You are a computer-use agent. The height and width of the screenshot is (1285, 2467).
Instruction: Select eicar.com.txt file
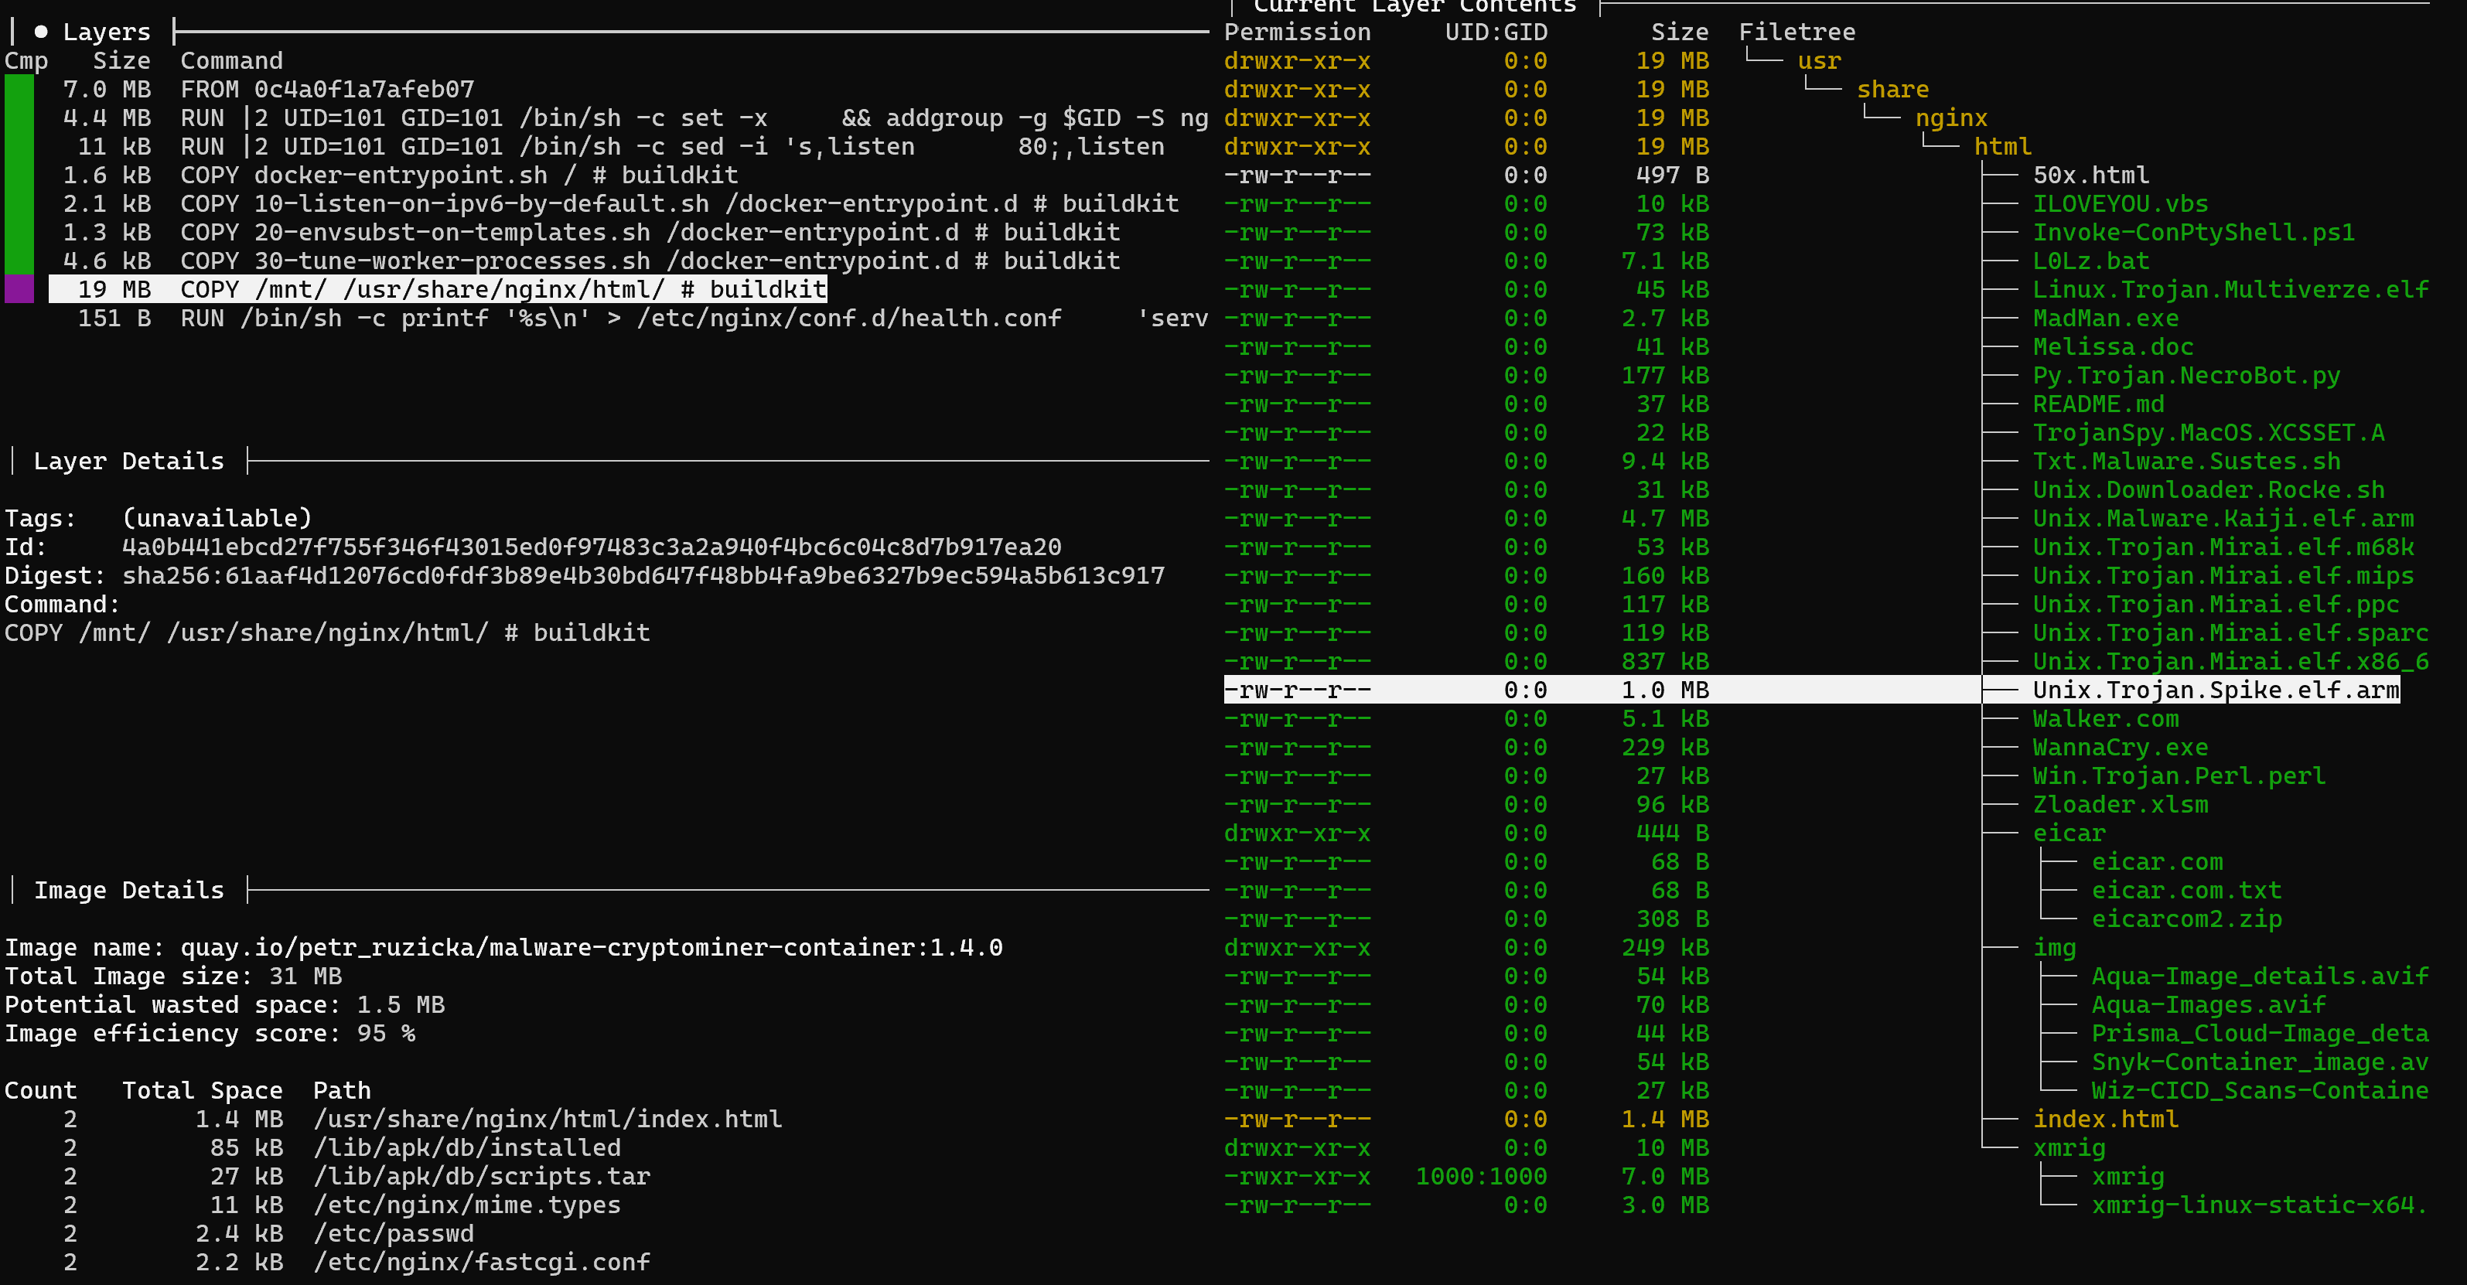point(2186,891)
